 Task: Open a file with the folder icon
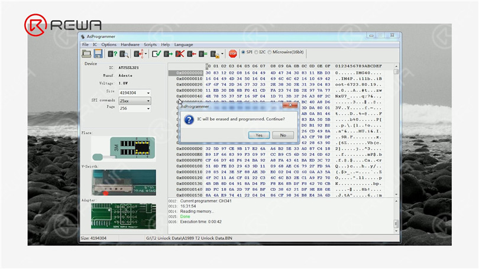pos(86,54)
